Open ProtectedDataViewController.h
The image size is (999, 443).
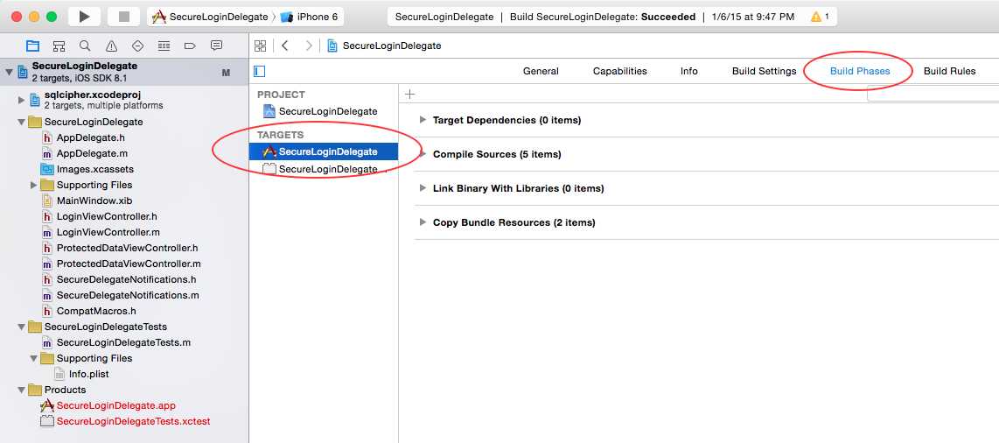click(127, 248)
